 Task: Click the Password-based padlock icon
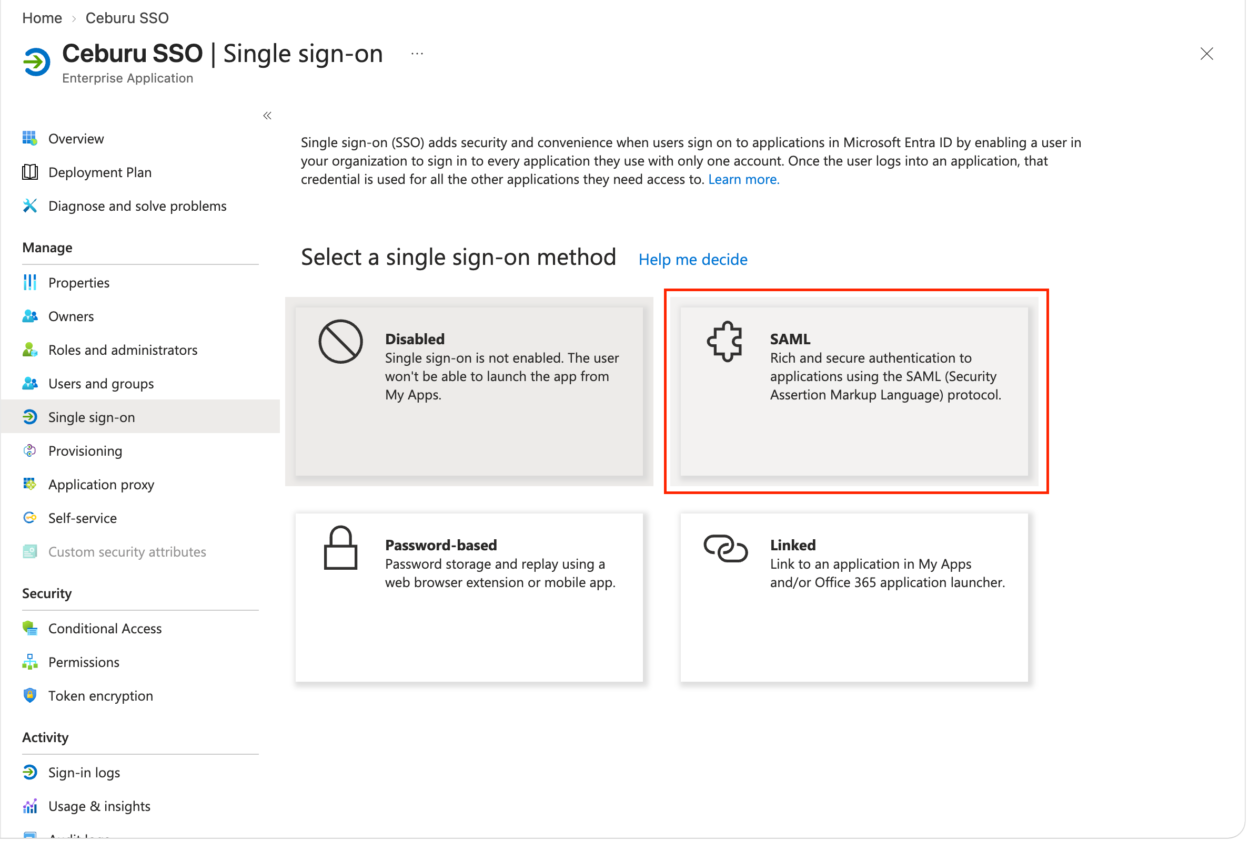click(341, 549)
